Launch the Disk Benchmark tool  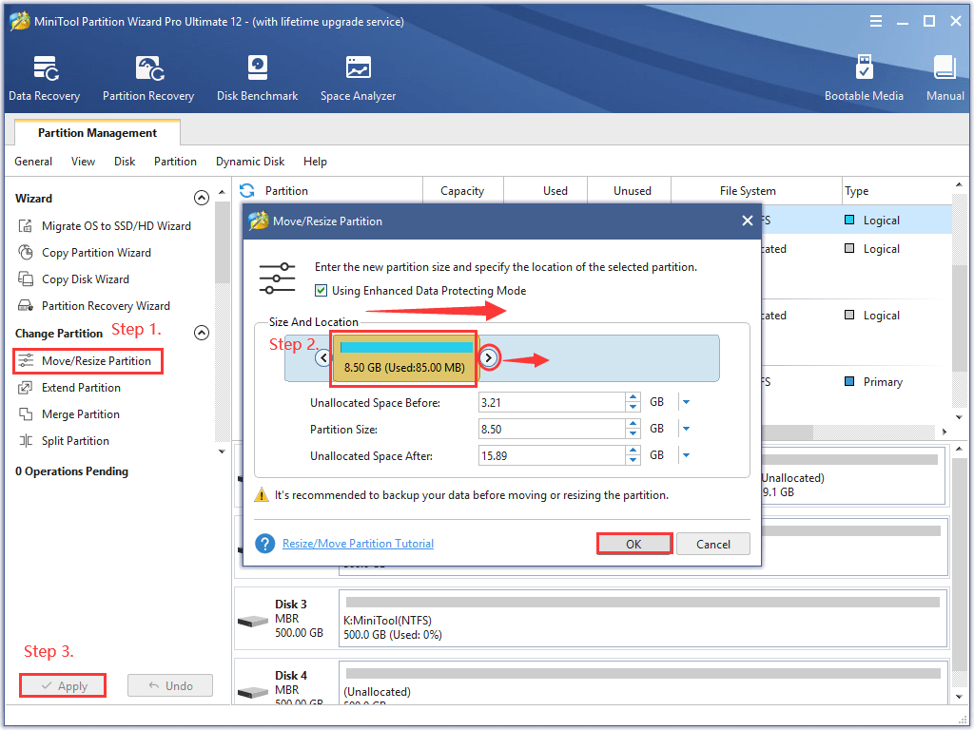257,76
